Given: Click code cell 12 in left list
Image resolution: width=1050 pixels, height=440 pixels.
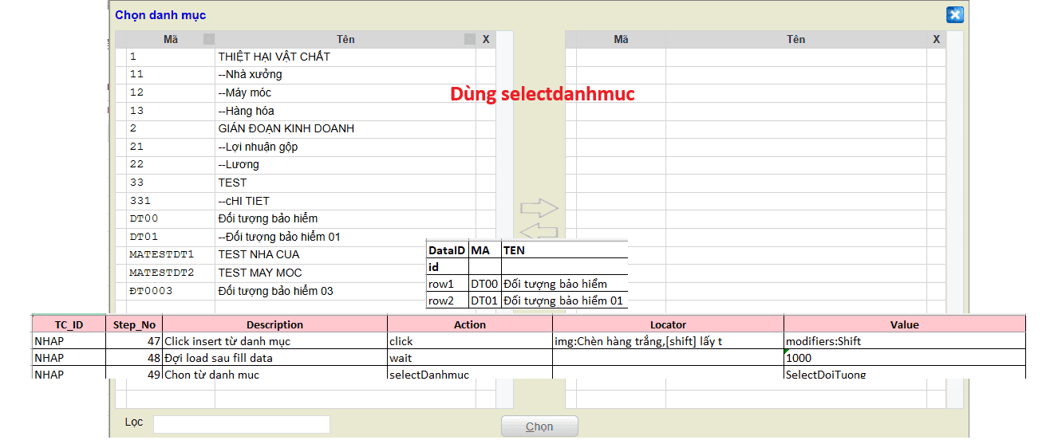Looking at the screenshot, I should (171, 93).
